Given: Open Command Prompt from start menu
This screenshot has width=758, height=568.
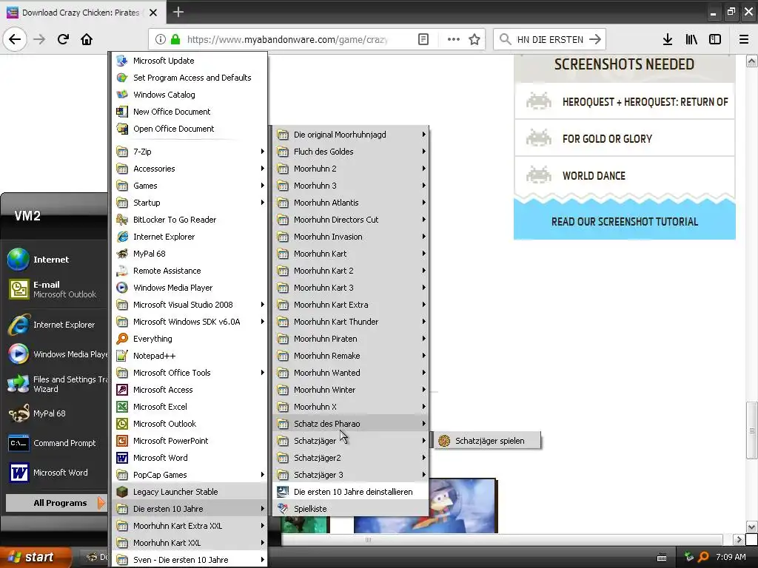Looking at the screenshot, I should click(x=56, y=443).
